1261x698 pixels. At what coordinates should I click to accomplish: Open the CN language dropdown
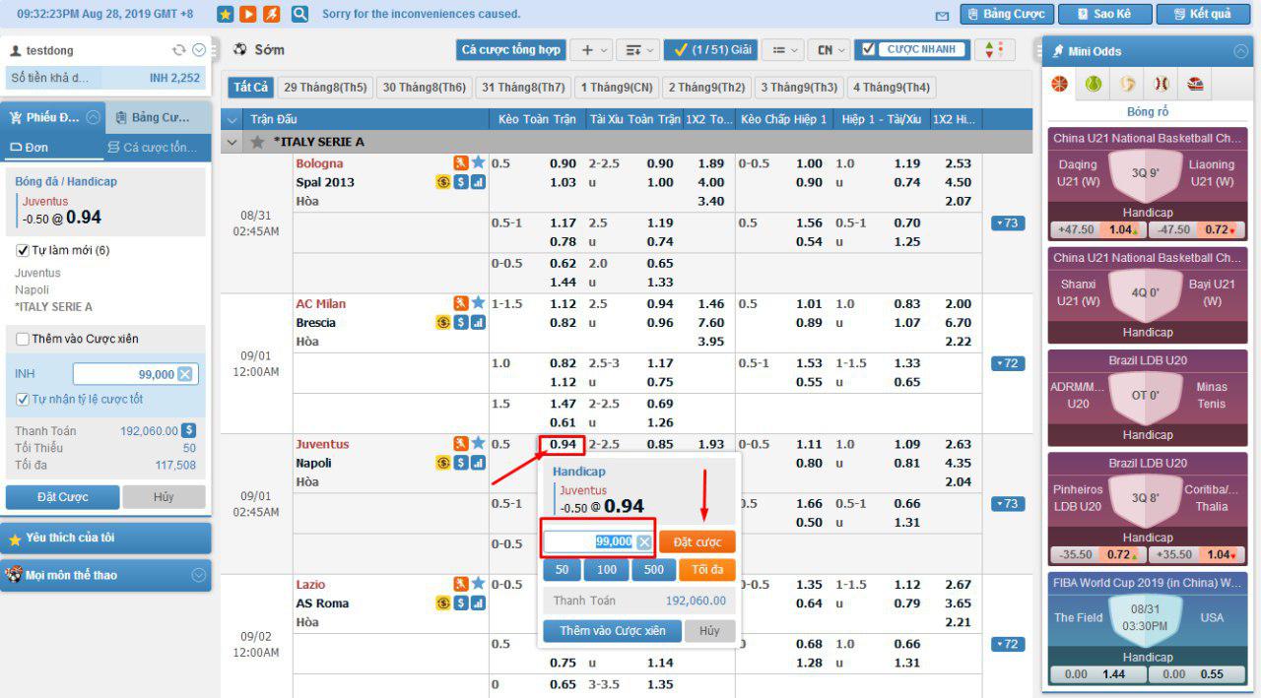pyautogui.click(x=831, y=50)
